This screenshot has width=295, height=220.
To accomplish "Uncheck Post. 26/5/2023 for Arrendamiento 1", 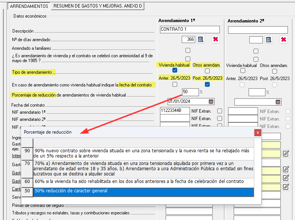I will 207,84.
